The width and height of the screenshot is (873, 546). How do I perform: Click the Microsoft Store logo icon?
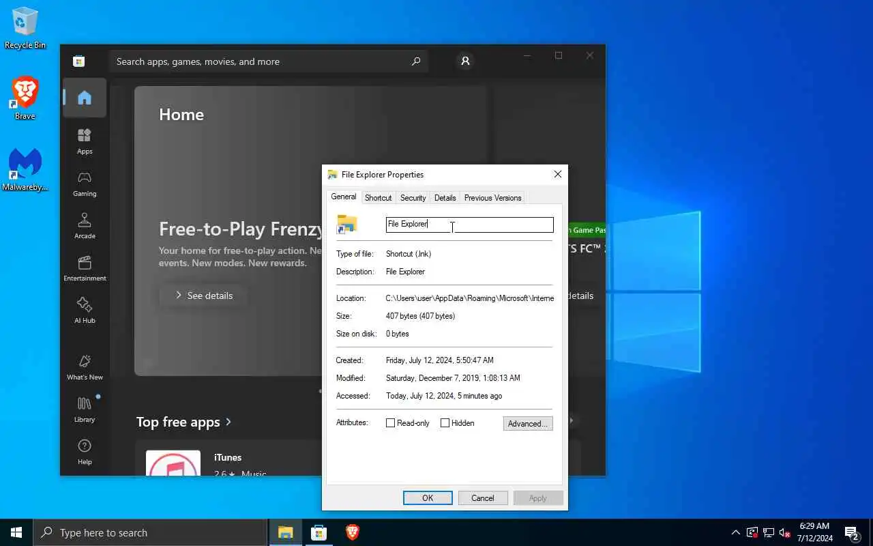[79, 61]
